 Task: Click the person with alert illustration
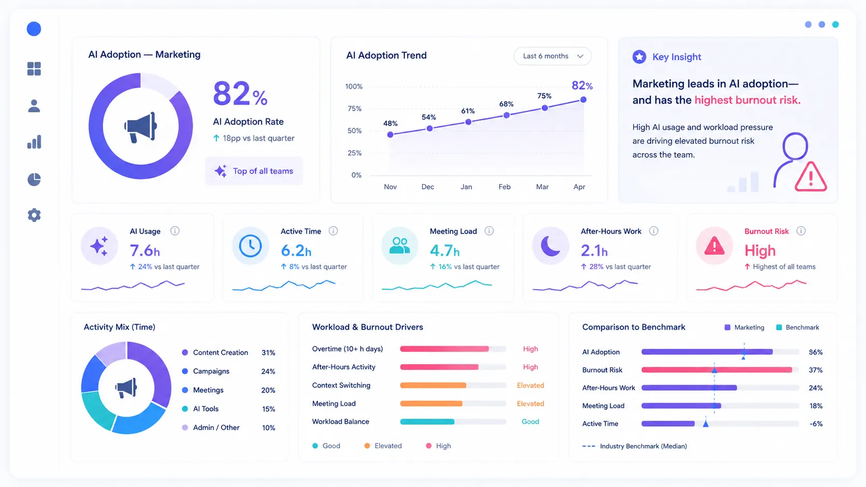coord(800,162)
